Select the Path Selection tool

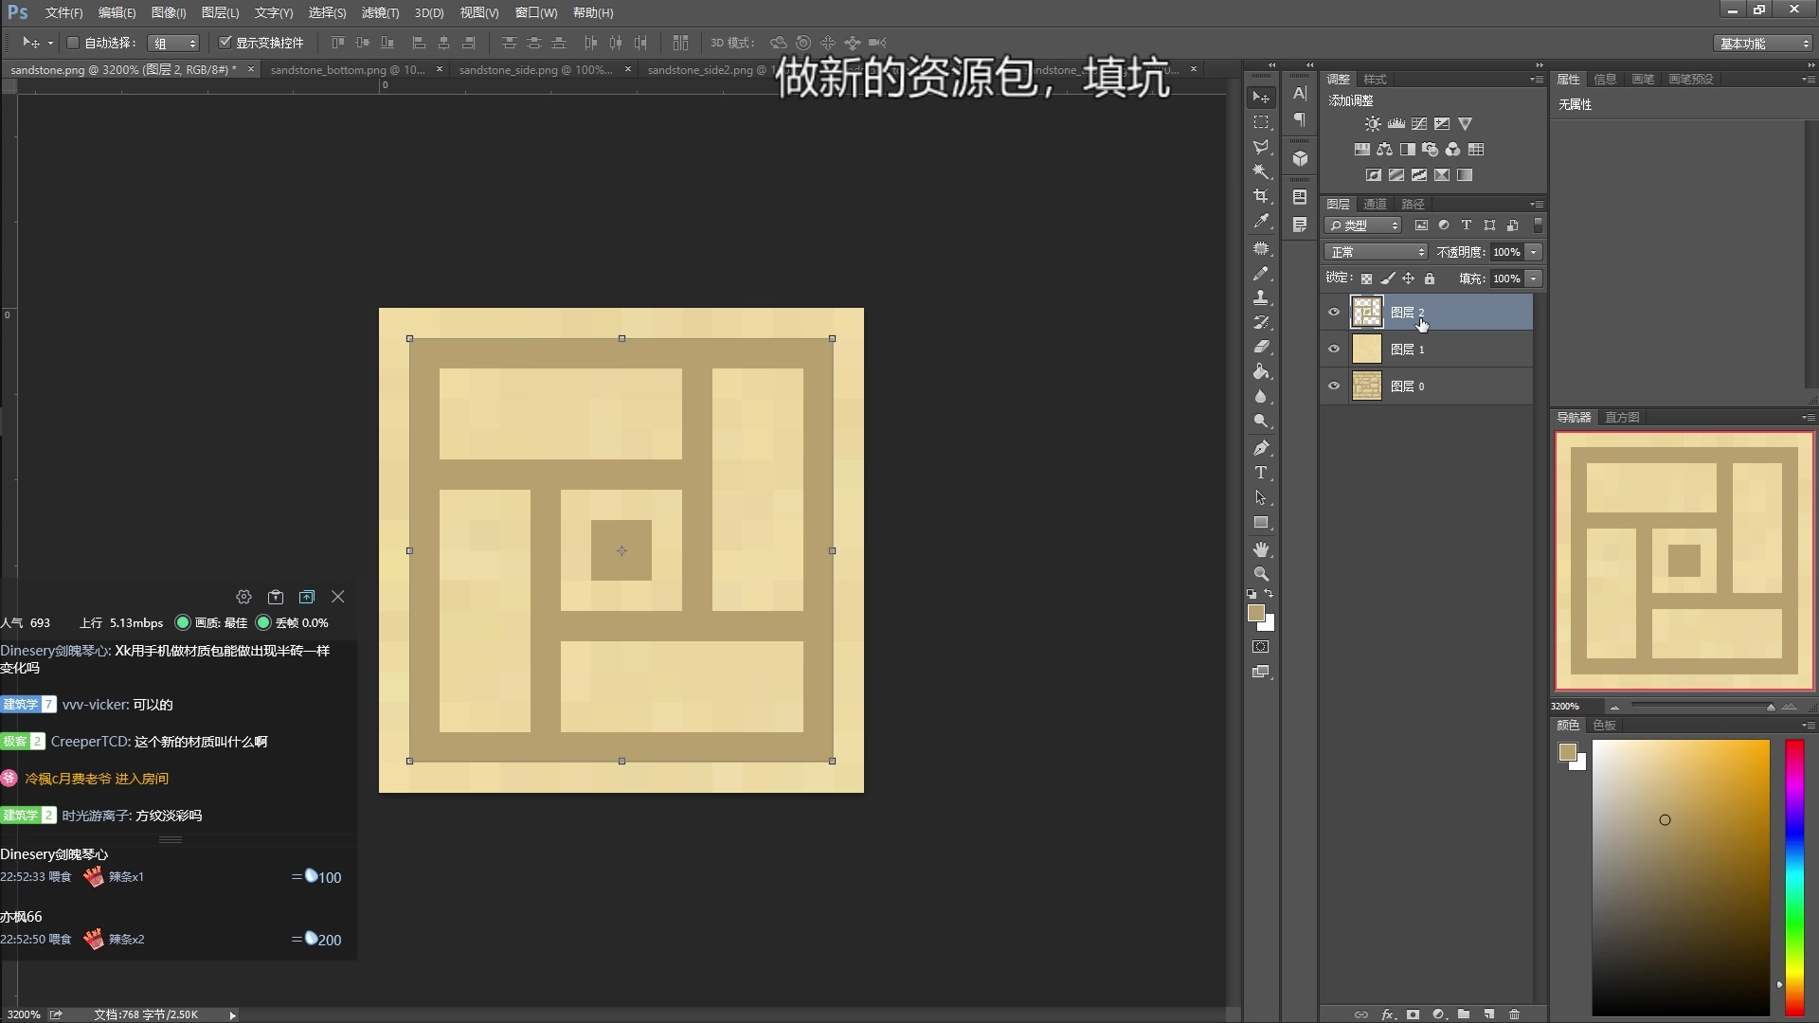[x=1261, y=497]
